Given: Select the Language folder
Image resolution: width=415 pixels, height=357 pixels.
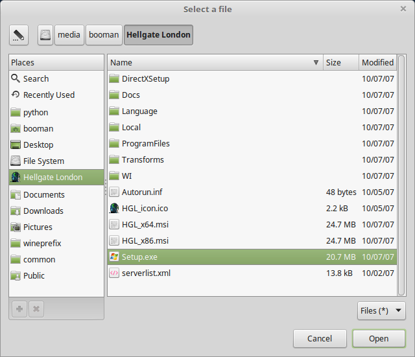Looking at the screenshot, I should (252, 111).
